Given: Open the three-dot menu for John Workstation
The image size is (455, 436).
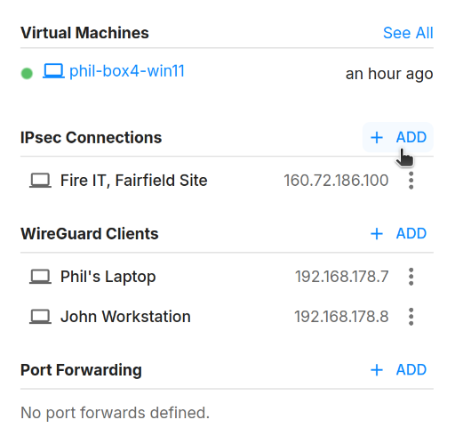Looking at the screenshot, I should (411, 317).
